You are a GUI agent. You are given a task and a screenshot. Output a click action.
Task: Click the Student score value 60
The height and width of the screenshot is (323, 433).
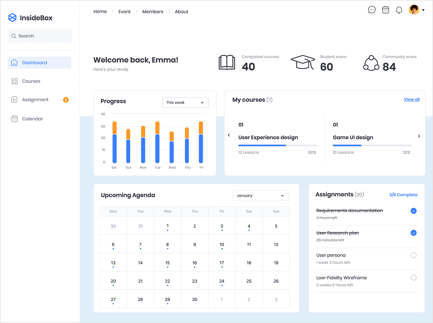pyautogui.click(x=326, y=67)
